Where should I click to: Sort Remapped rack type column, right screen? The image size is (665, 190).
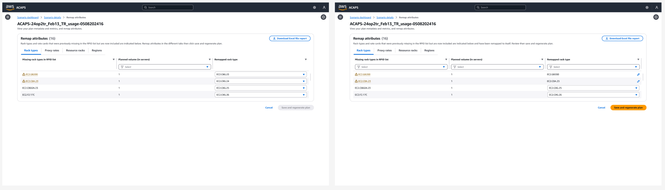point(638,59)
